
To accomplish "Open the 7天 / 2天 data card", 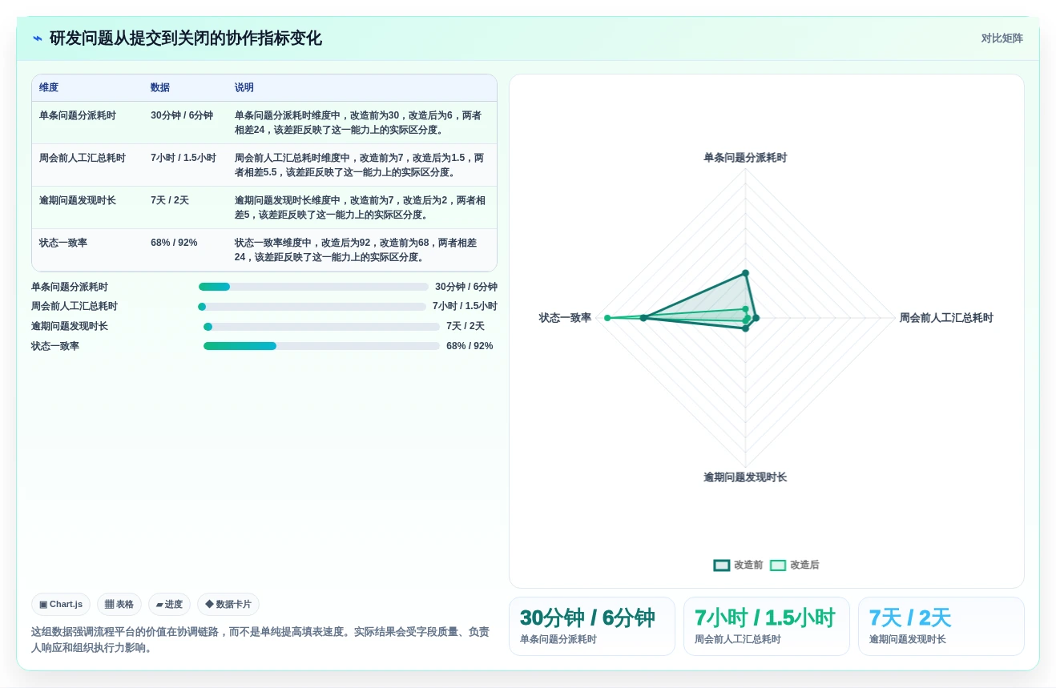I will coord(941,626).
